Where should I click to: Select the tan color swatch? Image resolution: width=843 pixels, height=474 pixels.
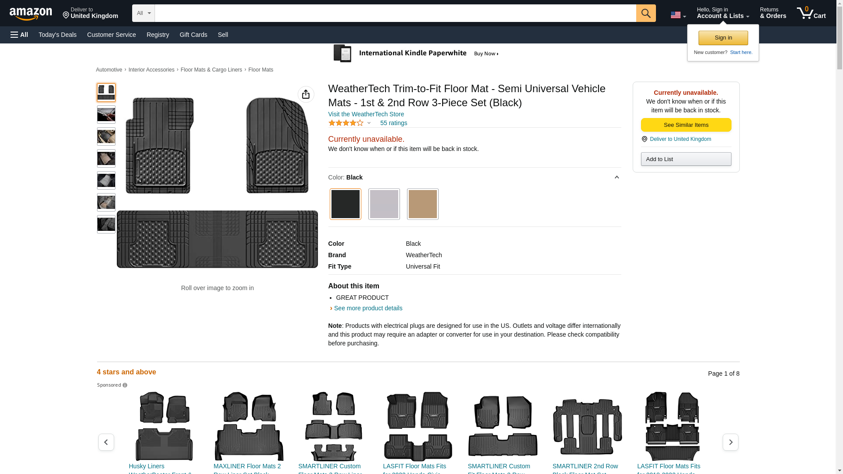point(422,204)
